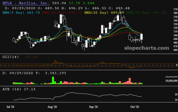Image resolution: width=178 pixels, height=112 pixels.
Task: Click the Sep '20 date marker
Action: pos(95,107)
